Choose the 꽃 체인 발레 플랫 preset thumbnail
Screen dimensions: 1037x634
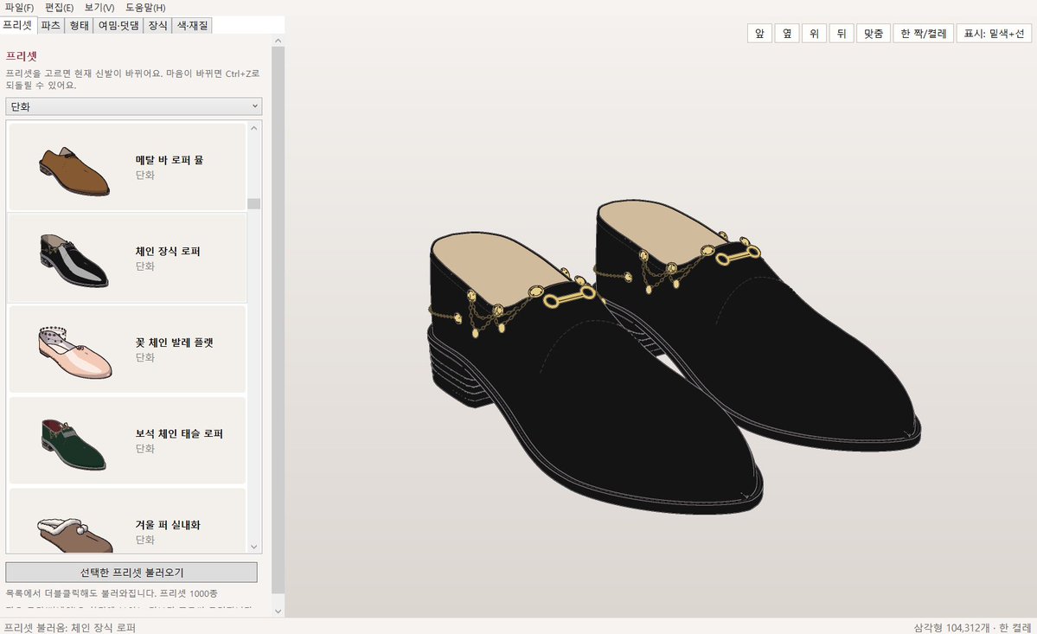(x=74, y=352)
